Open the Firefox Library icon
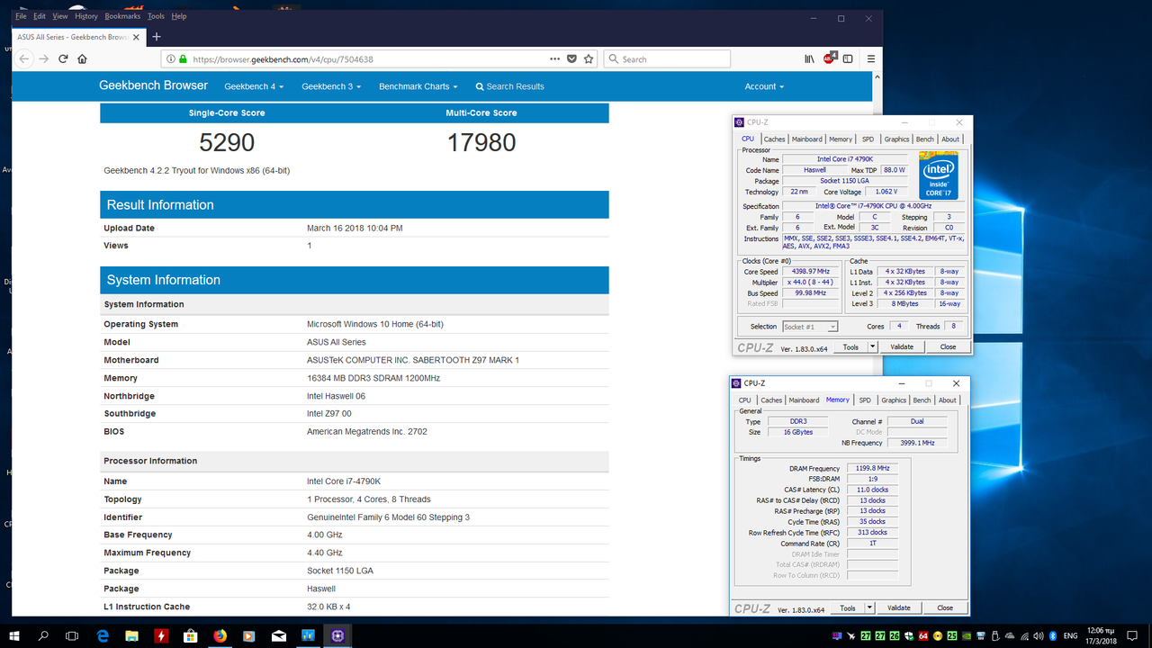The image size is (1152, 648). 809,58
